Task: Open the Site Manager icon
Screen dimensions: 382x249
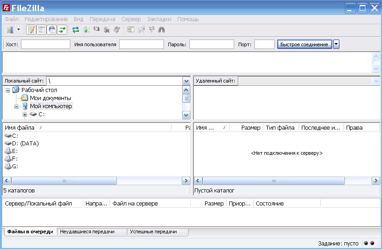Action: tap(10, 30)
